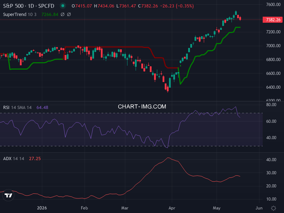Click the open price O7415.07

pyautogui.click(x=82, y=6)
